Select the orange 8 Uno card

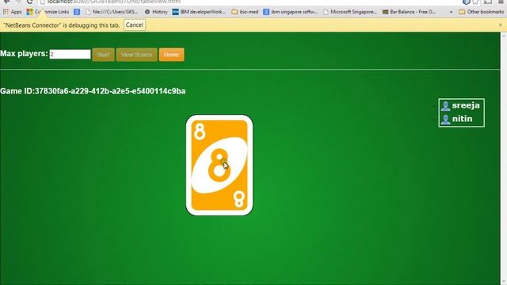point(219,165)
